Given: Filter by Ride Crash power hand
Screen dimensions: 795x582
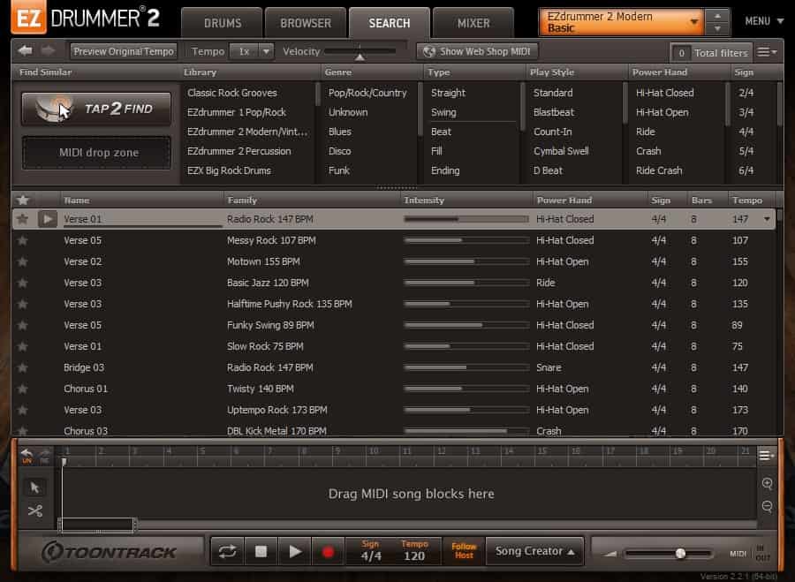Looking at the screenshot, I should click(659, 170).
